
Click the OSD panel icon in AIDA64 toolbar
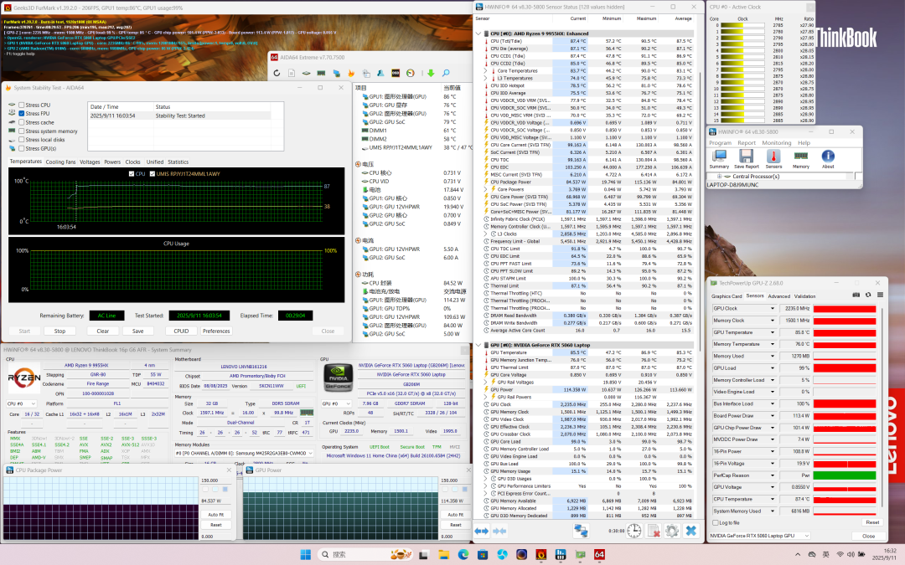396,73
